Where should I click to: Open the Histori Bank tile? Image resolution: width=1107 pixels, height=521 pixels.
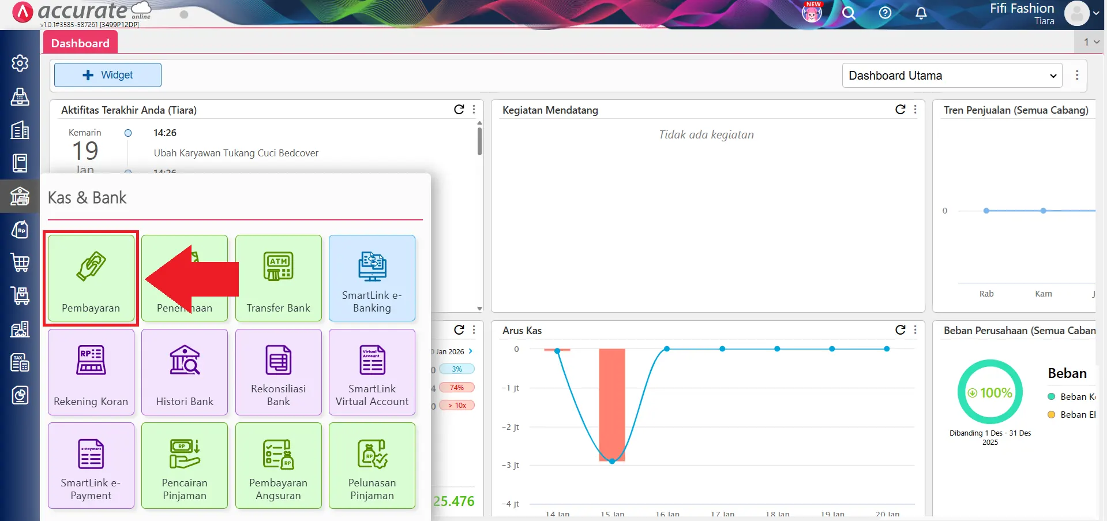[185, 372]
